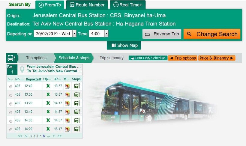Click the location pin in route header
Image resolution: width=246 pixels, height=146 pixels.
[x=22, y=70]
